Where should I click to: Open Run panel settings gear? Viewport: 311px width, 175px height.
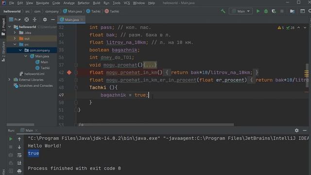click(296, 130)
